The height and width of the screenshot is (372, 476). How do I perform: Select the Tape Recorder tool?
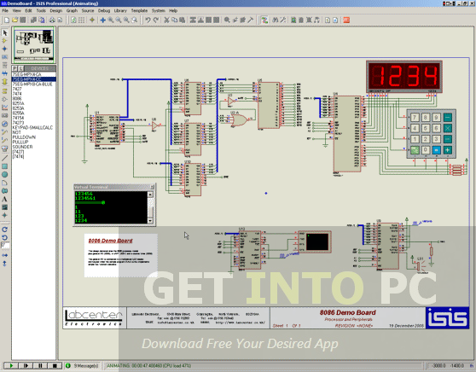5,115
